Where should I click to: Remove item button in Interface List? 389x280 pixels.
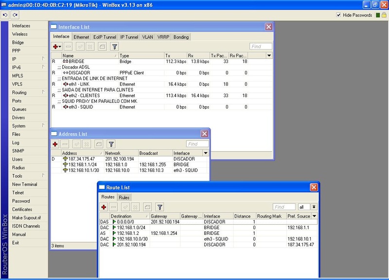click(68, 46)
